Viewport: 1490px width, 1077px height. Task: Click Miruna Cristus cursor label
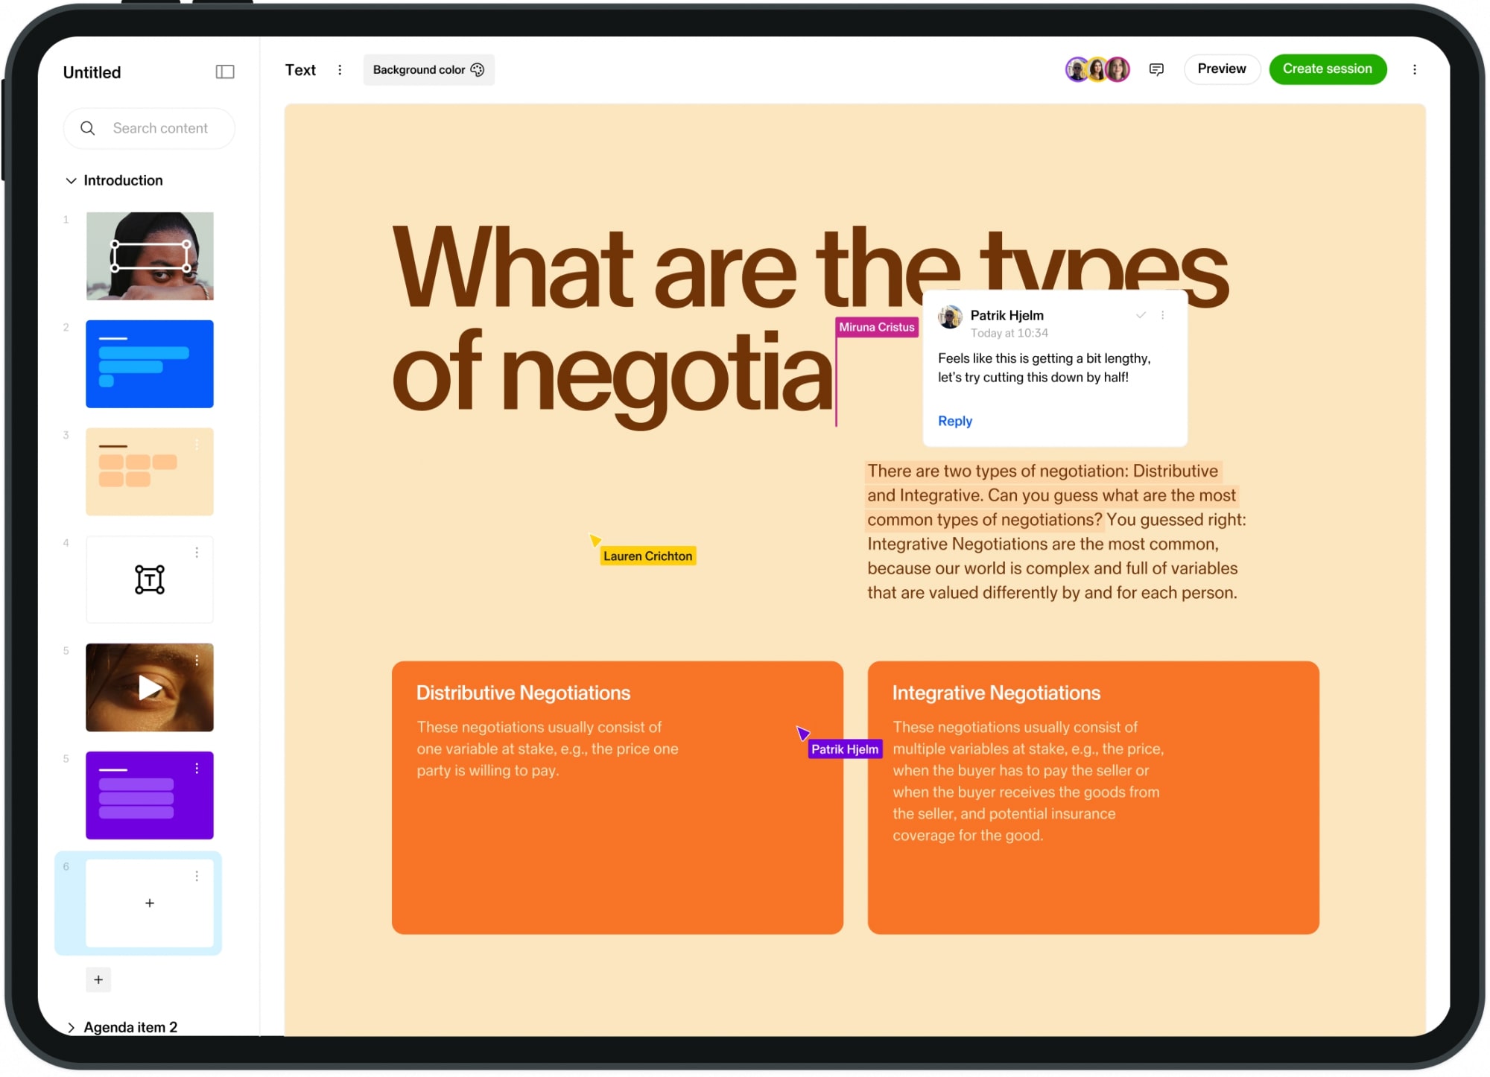pyautogui.click(x=877, y=327)
